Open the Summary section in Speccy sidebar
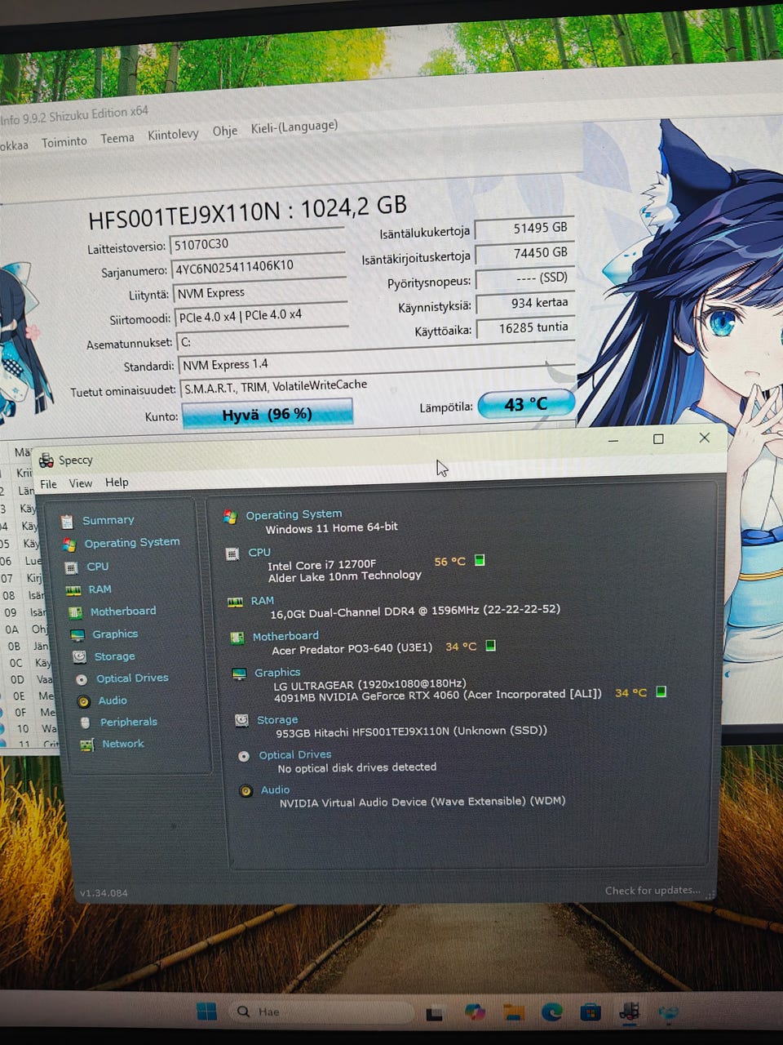Screen dimensions: 783x1045 point(108,520)
